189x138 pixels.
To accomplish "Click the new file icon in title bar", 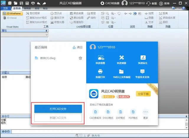I will coord(10,3).
